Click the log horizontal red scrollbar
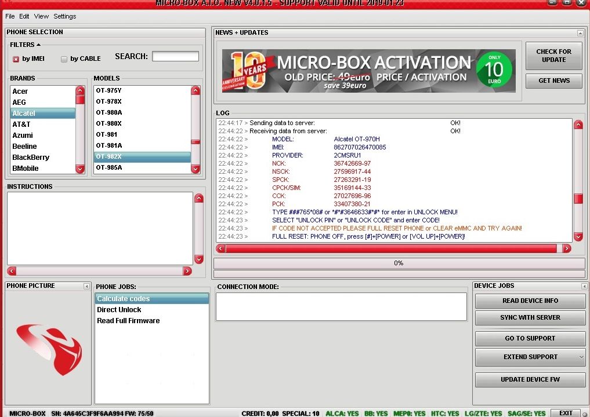Image resolution: width=590 pixels, height=417 pixels. coord(391,248)
